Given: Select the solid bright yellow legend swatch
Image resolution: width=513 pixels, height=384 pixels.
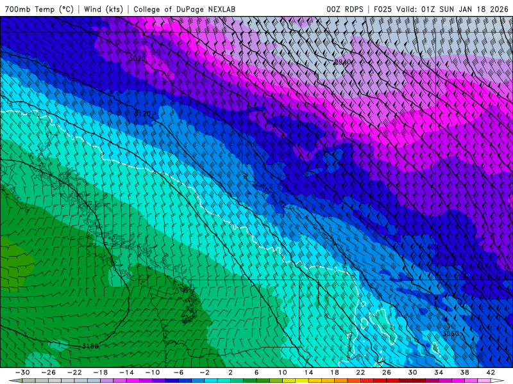Looking at the screenshot, I should point(302,380).
